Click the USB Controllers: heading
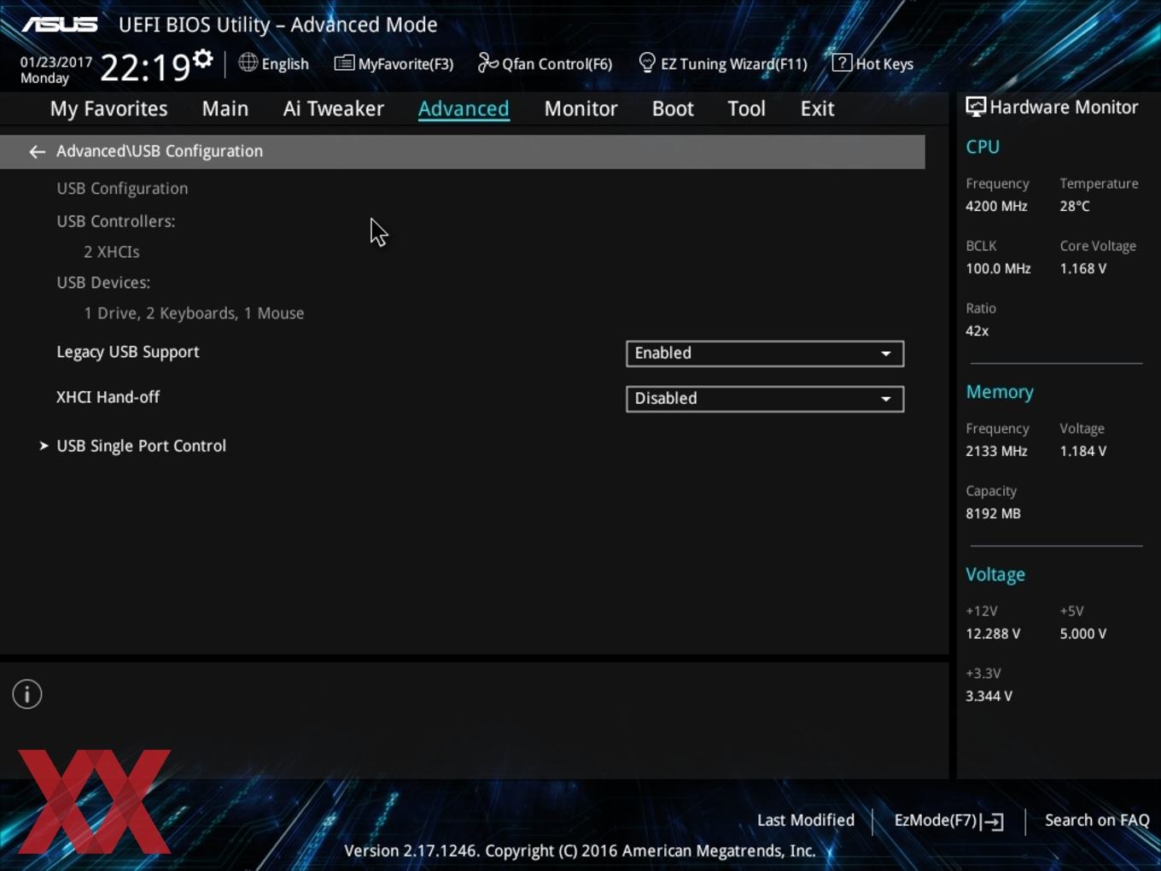 click(x=116, y=221)
